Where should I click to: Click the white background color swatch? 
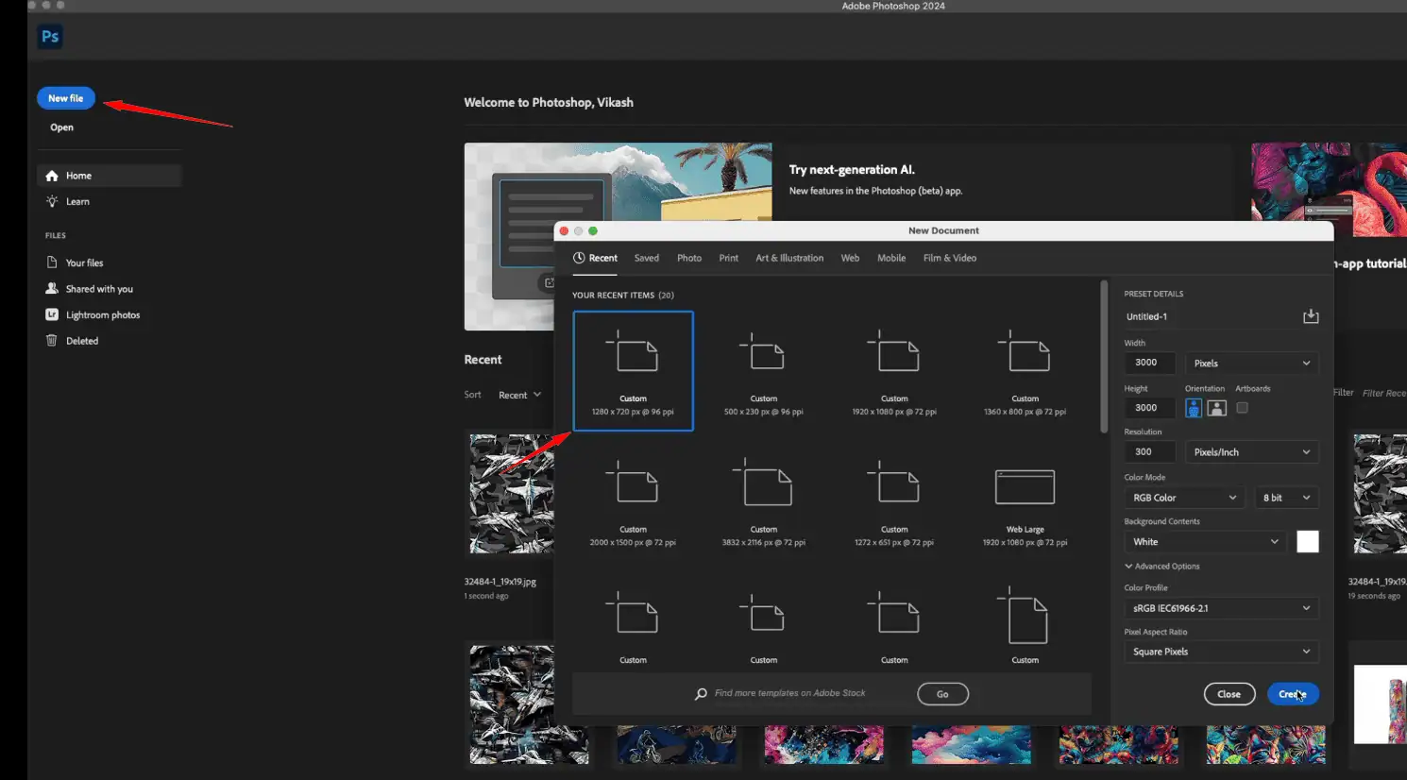(x=1307, y=542)
